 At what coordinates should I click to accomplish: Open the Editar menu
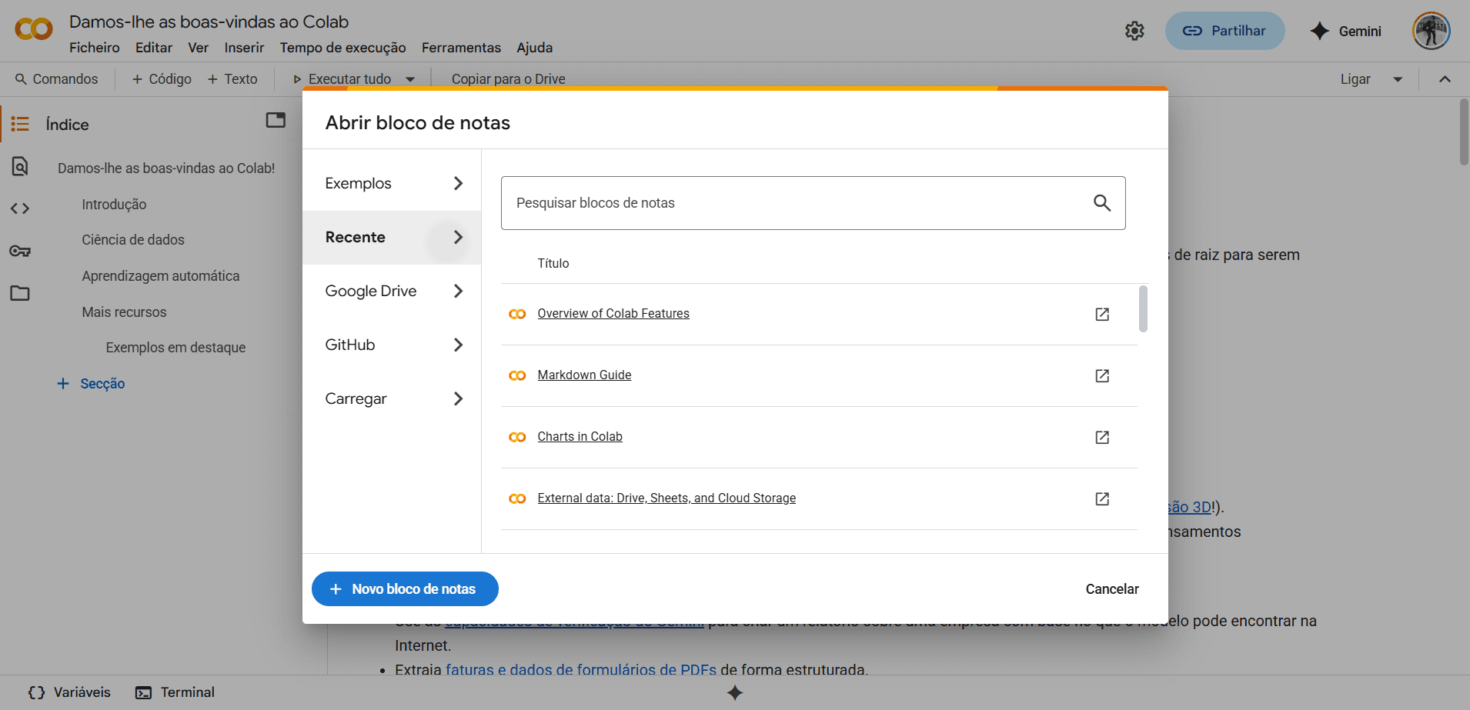tap(154, 48)
